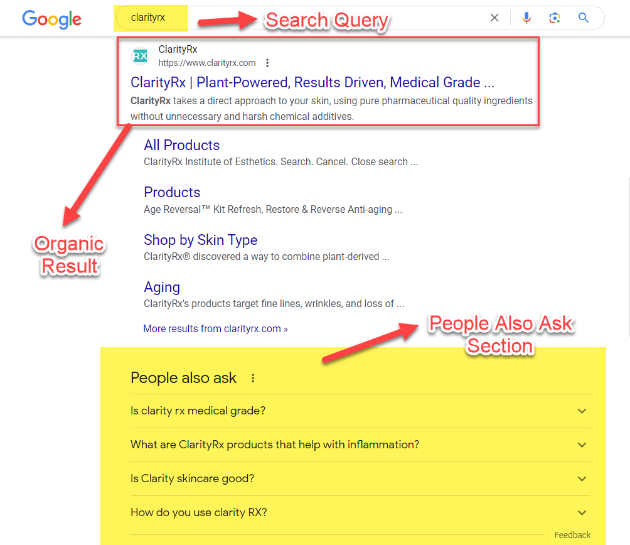Click the Google logo

pos(52,19)
